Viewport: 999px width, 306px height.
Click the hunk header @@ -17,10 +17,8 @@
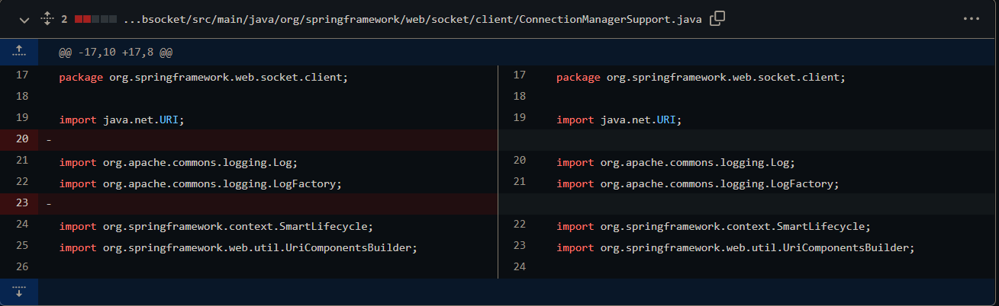point(115,53)
